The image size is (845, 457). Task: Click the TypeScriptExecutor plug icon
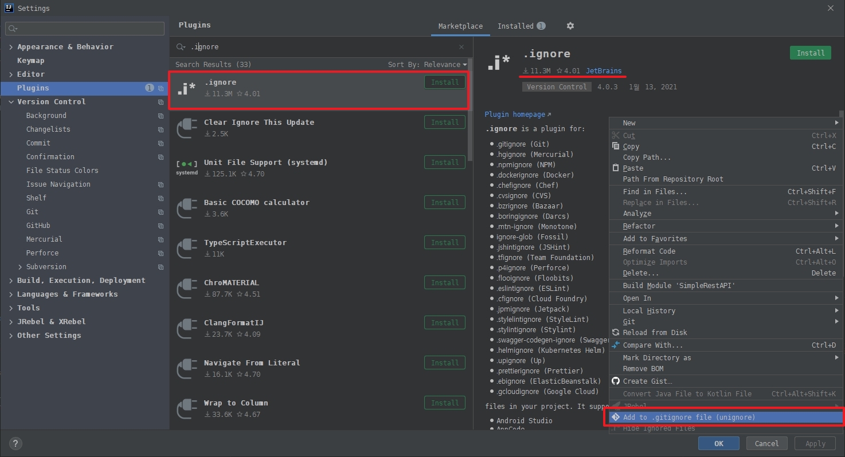(186, 248)
